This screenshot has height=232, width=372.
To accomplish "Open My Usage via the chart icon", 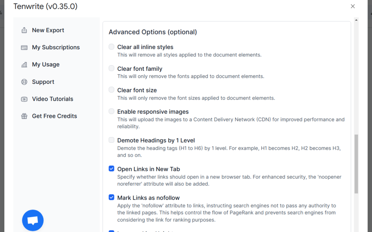I will tap(24, 65).
